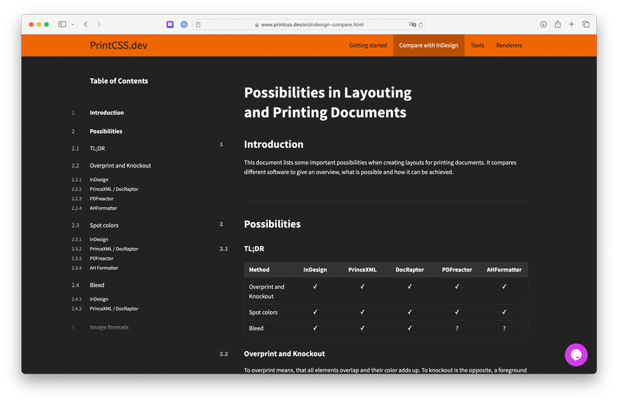Click the 2.2 Overprint and Knockout heading
This screenshot has height=402, width=618.
tap(284, 354)
